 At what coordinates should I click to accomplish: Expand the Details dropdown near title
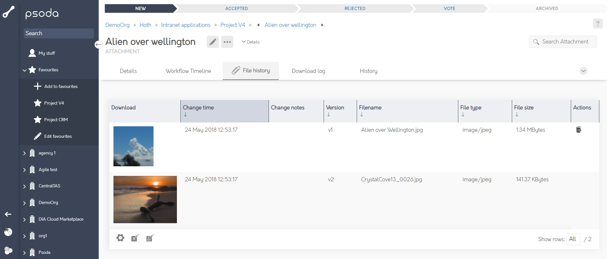251,42
